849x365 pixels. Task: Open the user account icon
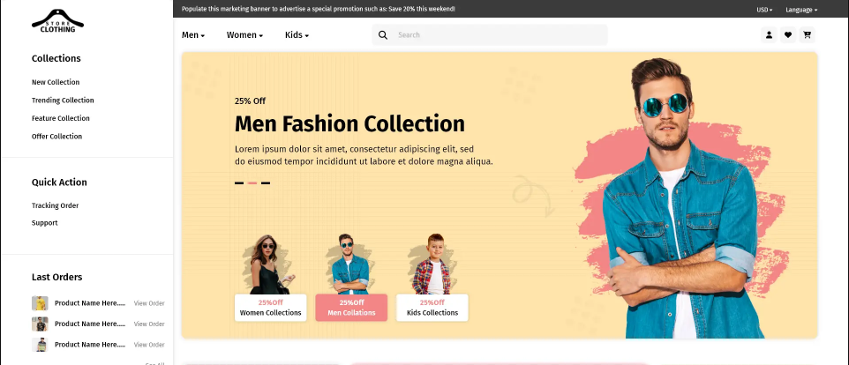click(769, 35)
